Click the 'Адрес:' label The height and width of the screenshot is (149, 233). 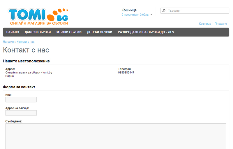tap(10, 69)
